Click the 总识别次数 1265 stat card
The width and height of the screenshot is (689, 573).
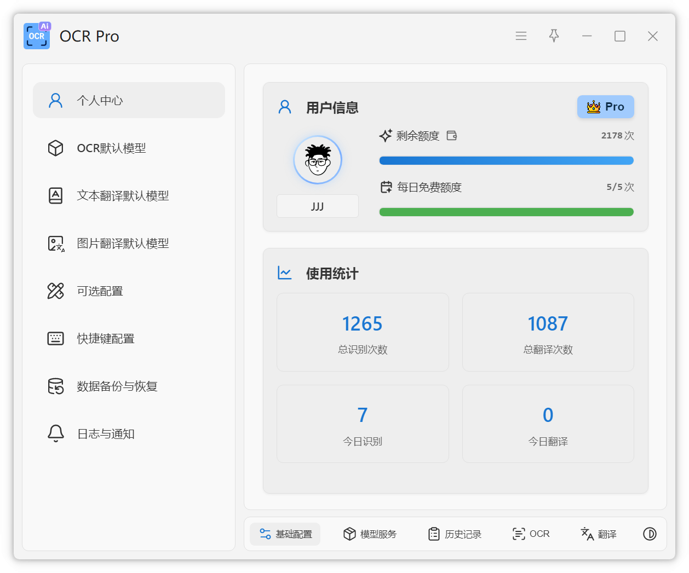click(x=363, y=332)
